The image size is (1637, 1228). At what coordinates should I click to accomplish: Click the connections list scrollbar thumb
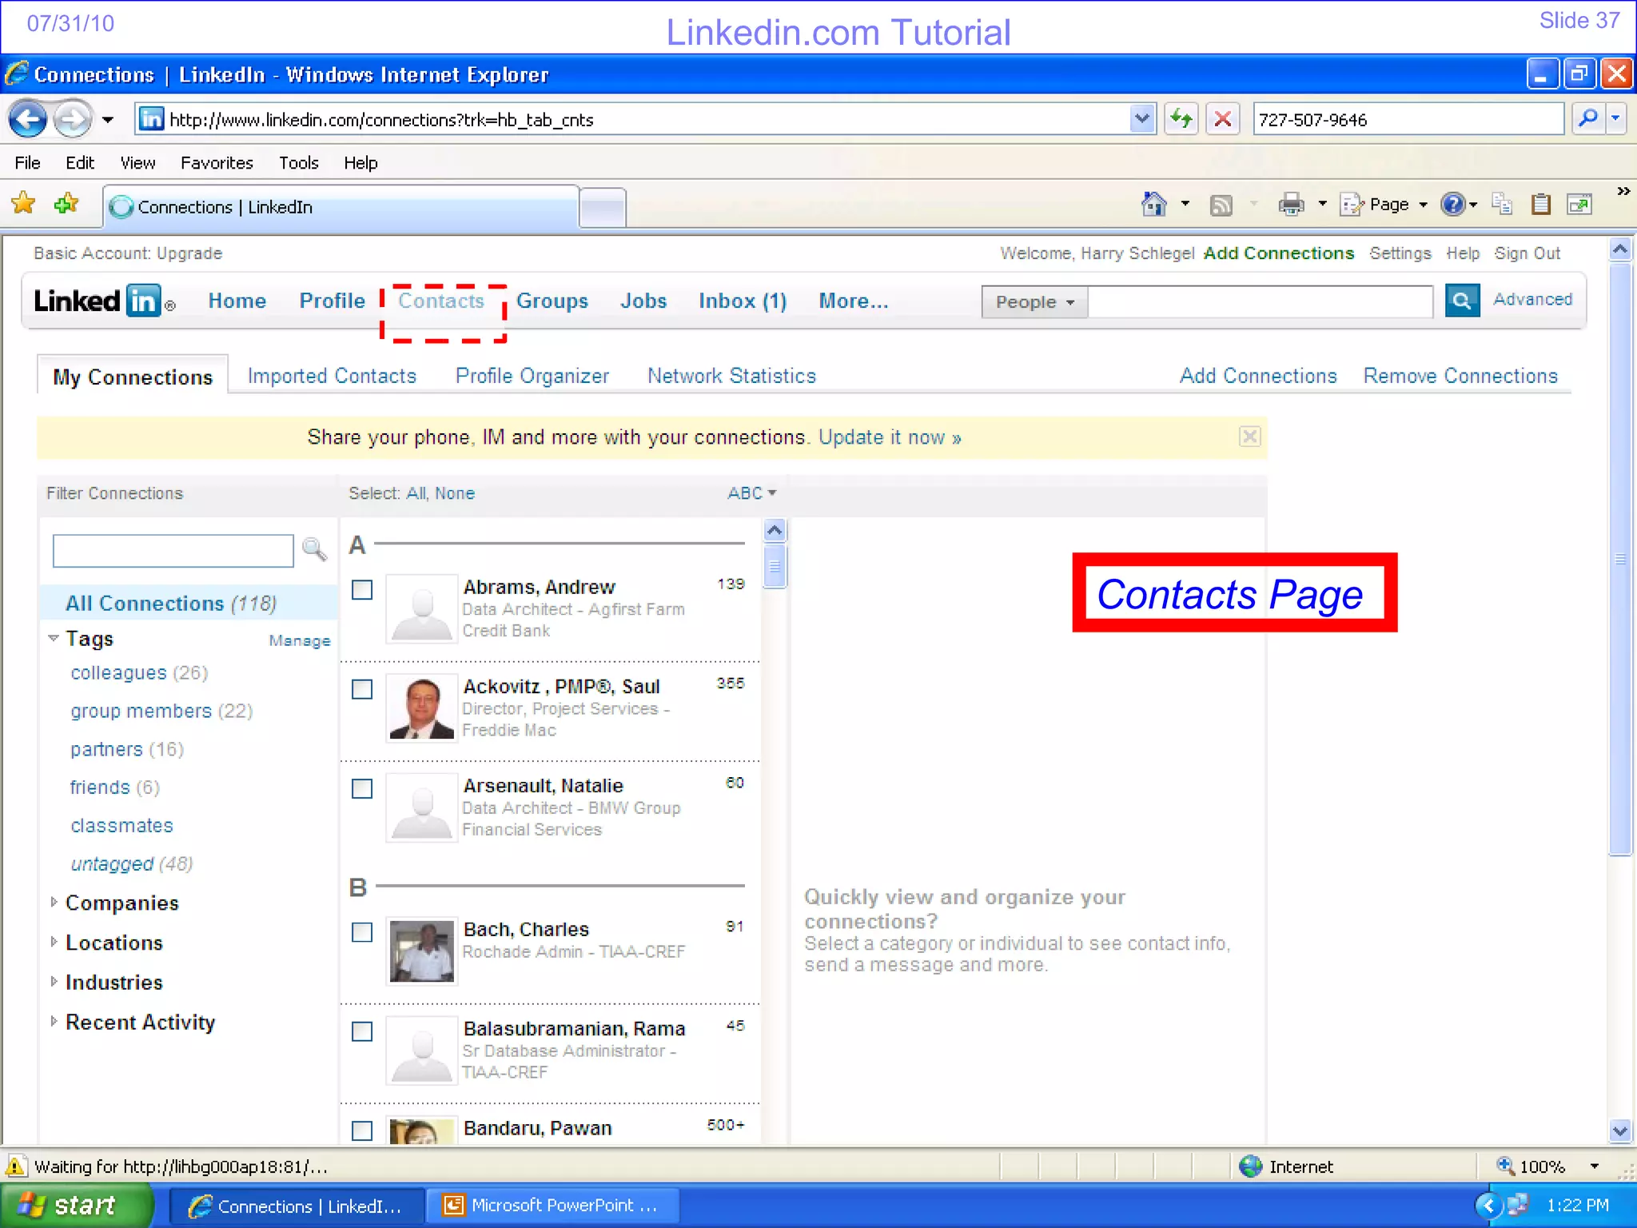click(775, 567)
